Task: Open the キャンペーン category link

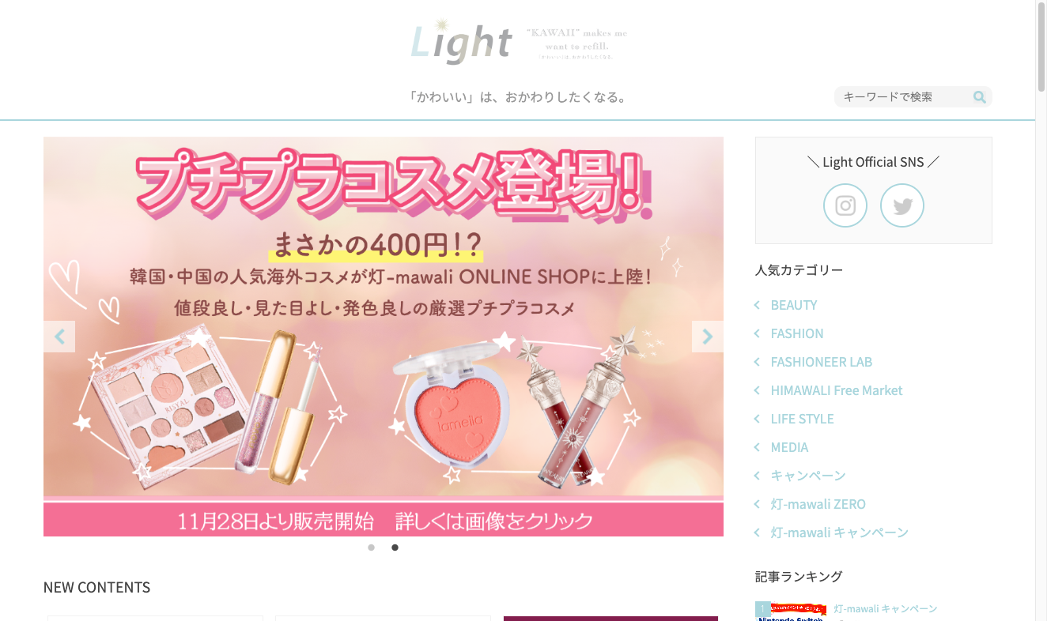Action: click(808, 476)
